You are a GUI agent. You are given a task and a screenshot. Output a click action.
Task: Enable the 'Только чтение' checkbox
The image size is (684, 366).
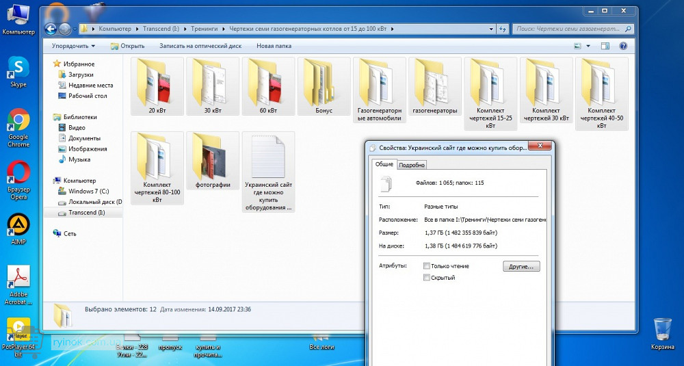coord(427,266)
